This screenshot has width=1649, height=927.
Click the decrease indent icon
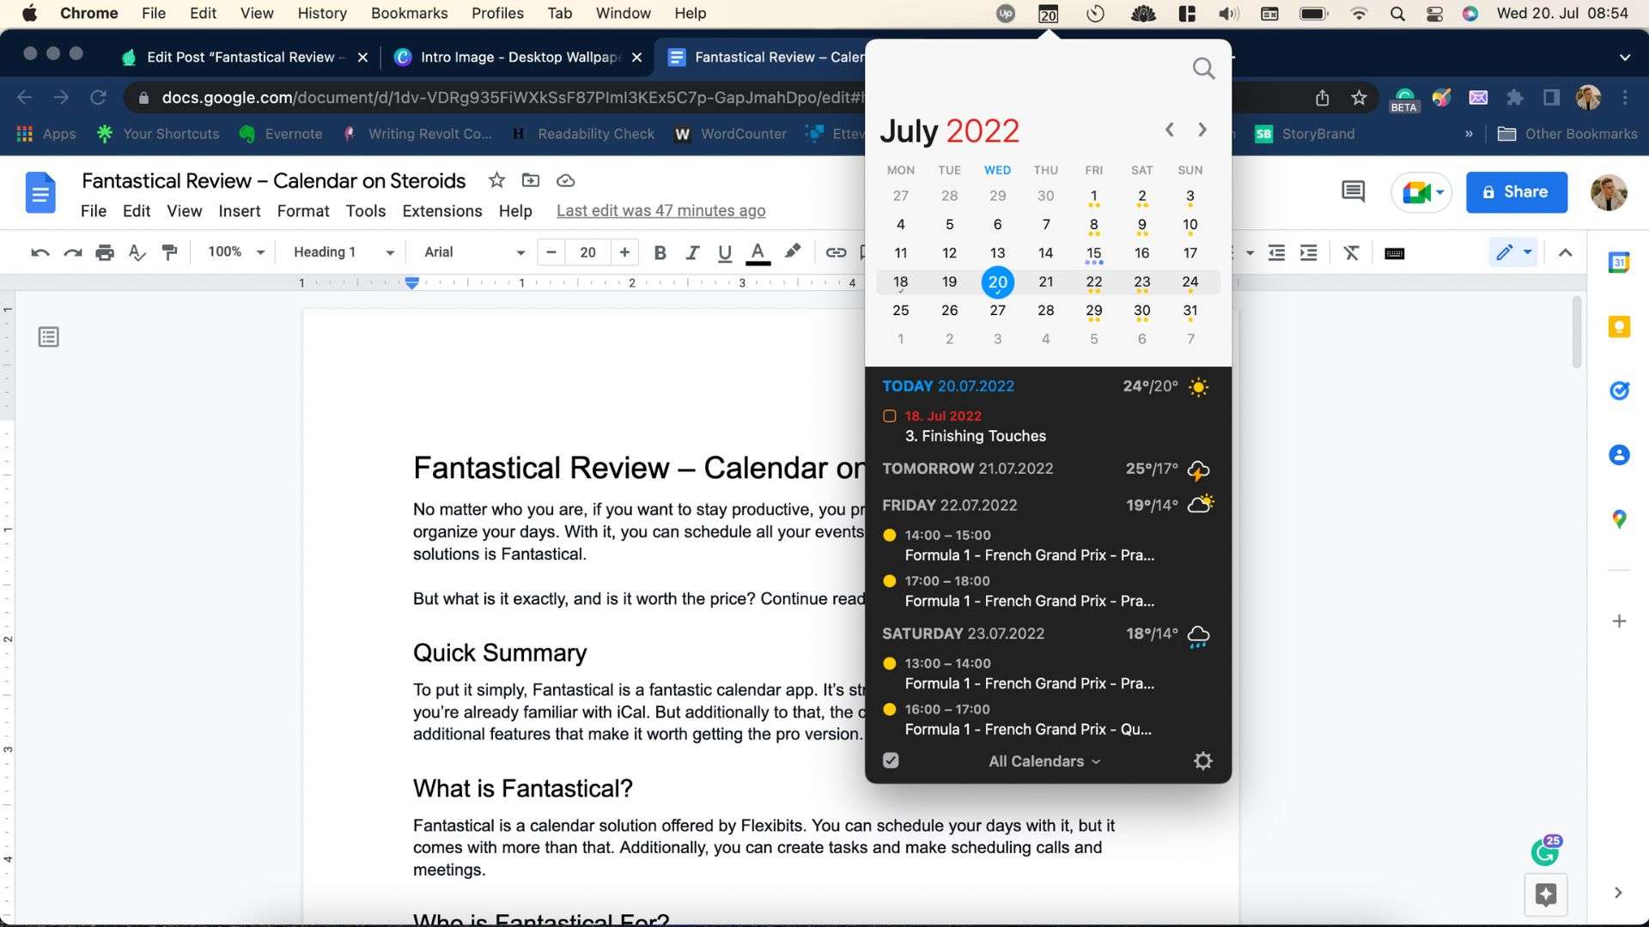pos(1277,252)
